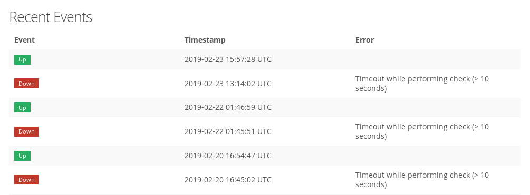Click the Error column header
The image size is (530, 195).
point(364,40)
